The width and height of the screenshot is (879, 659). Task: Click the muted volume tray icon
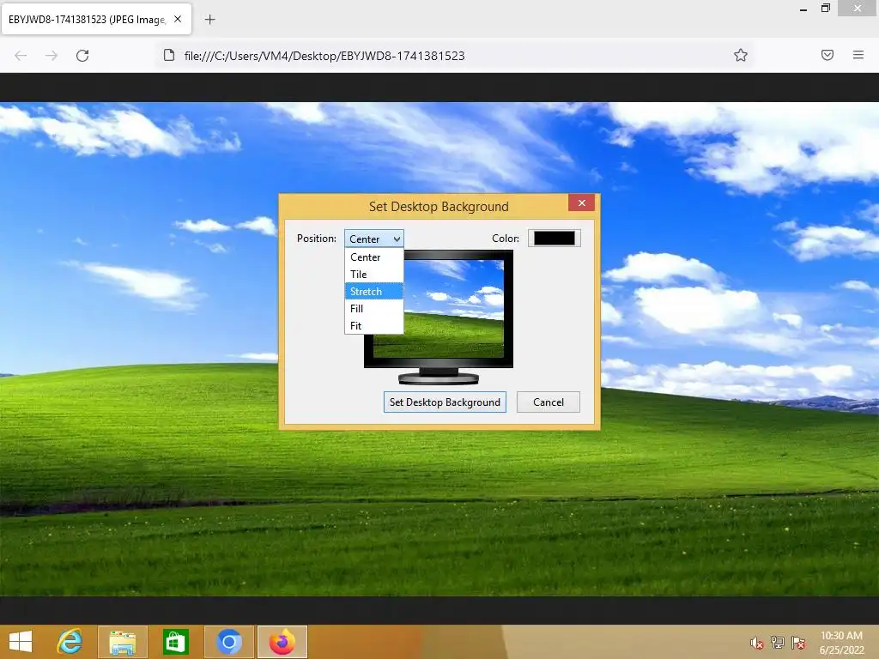(x=757, y=643)
